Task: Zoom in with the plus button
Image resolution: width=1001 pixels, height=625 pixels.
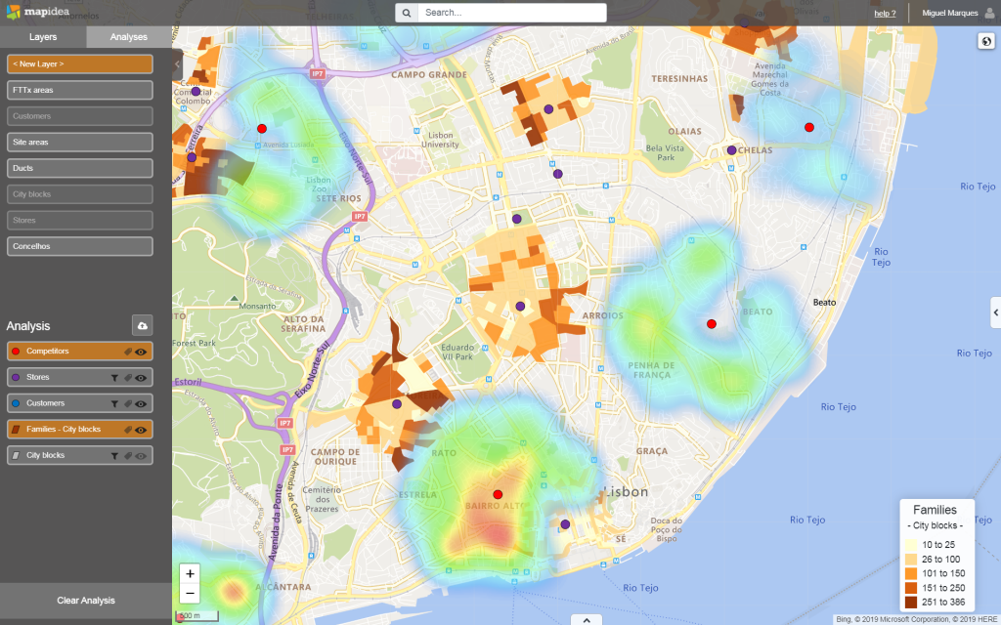Action: (190, 573)
